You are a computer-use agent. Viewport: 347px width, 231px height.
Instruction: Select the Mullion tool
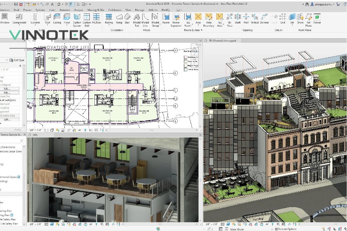point(96,18)
